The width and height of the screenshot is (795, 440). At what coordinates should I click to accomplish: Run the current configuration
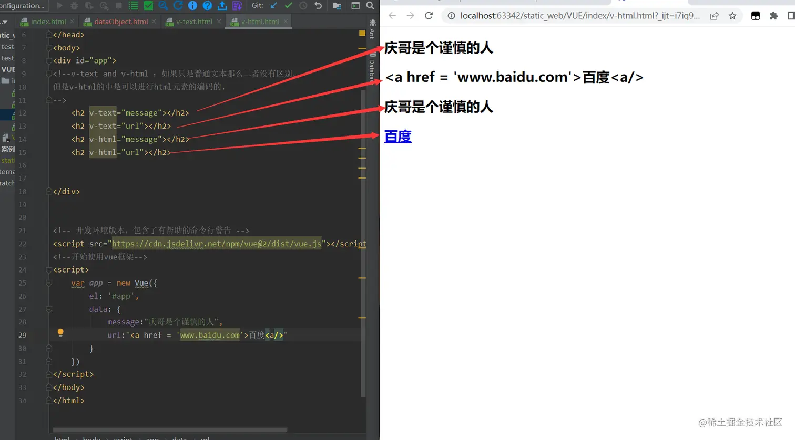click(x=60, y=6)
